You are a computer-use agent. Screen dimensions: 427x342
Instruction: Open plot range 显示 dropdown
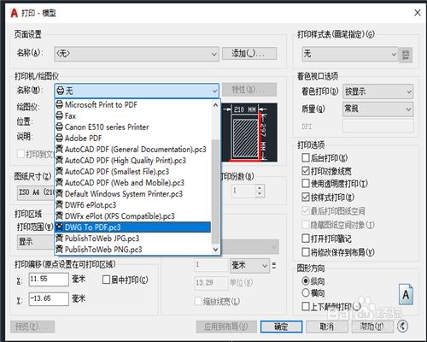[36, 242]
